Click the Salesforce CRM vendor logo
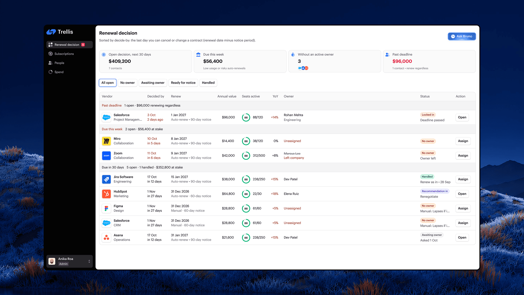 coord(106,223)
